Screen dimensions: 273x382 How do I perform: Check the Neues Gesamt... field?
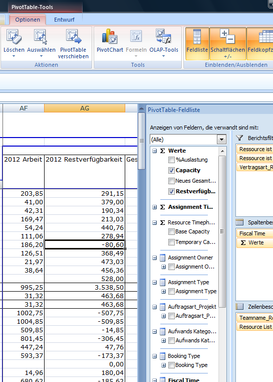[x=171, y=181]
